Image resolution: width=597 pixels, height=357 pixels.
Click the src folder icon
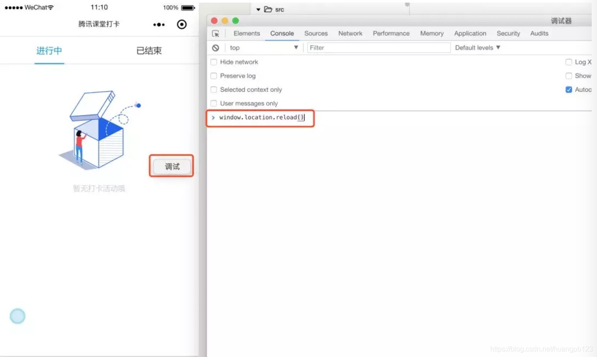[268, 9]
